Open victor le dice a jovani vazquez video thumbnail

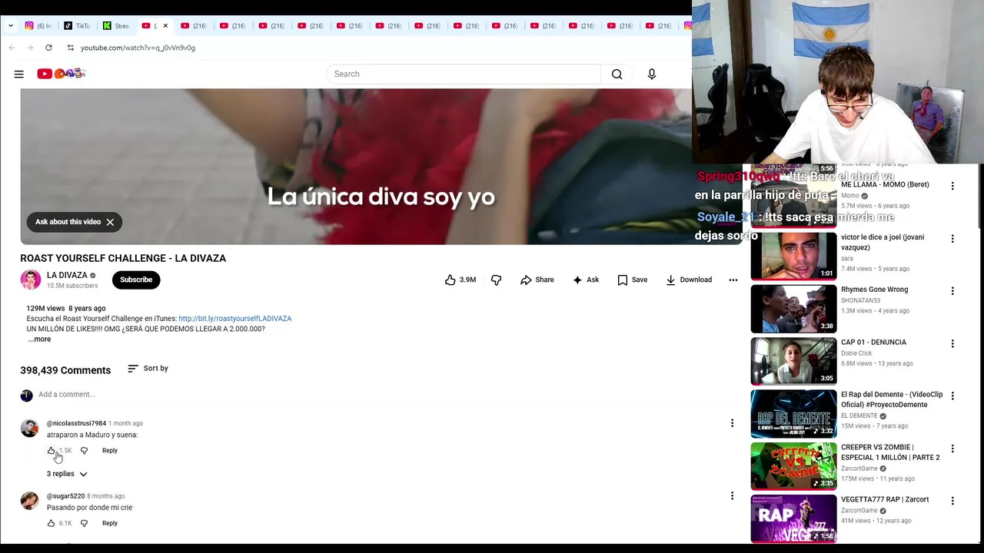(x=793, y=256)
